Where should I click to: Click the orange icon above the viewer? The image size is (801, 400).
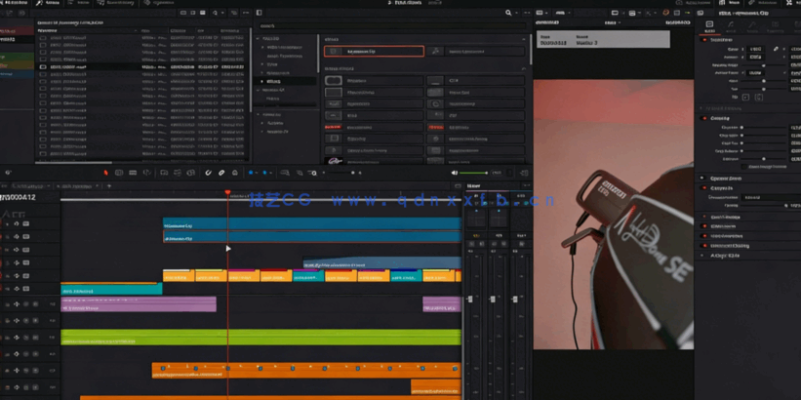(665, 13)
